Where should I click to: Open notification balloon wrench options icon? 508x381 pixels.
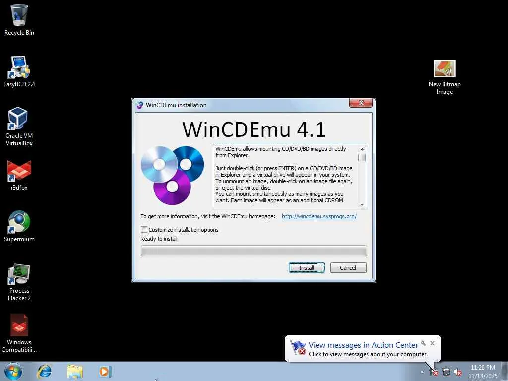[x=423, y=343]
